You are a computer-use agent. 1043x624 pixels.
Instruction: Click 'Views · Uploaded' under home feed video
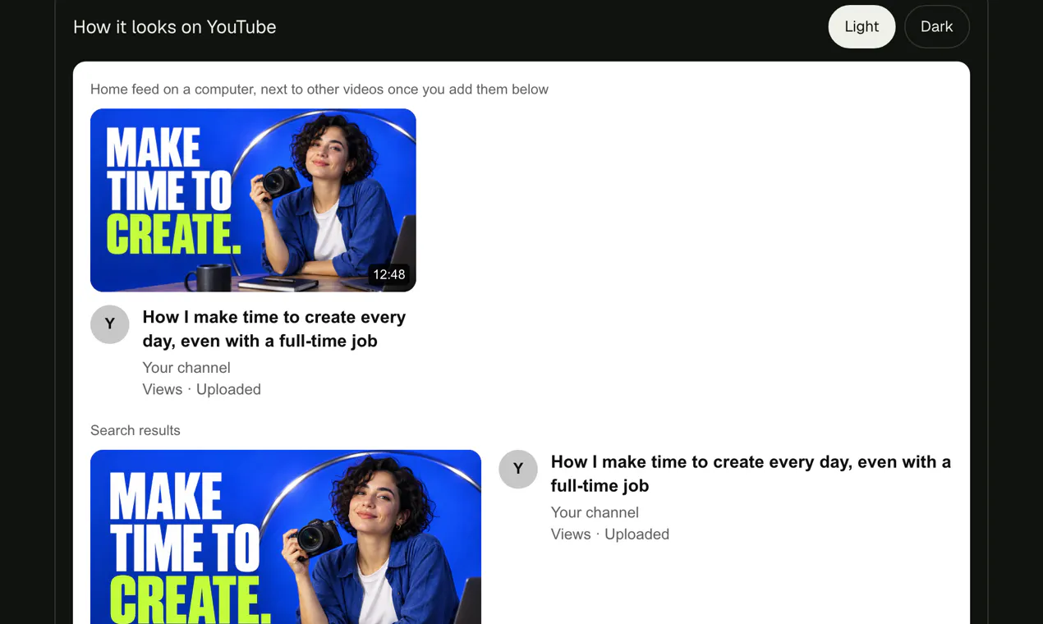pyautogui.click(x=202, y=389)
